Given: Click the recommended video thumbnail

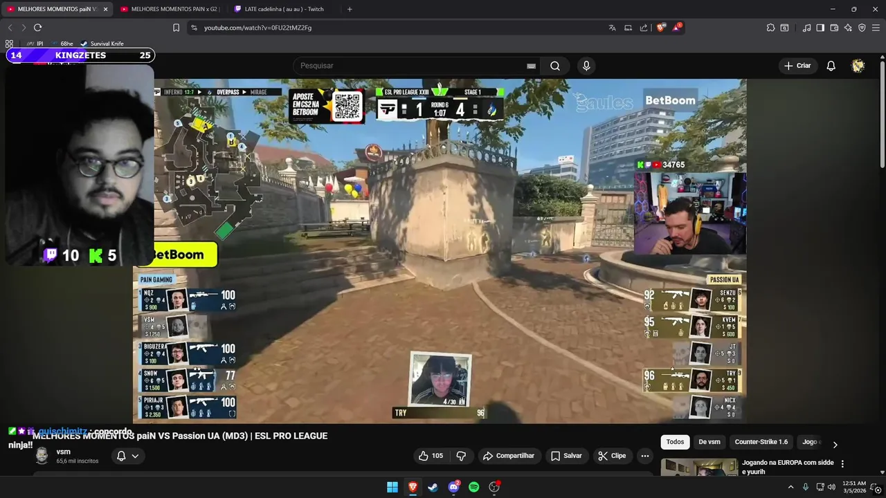Looking at the screenshot, I should click(699, 468).
